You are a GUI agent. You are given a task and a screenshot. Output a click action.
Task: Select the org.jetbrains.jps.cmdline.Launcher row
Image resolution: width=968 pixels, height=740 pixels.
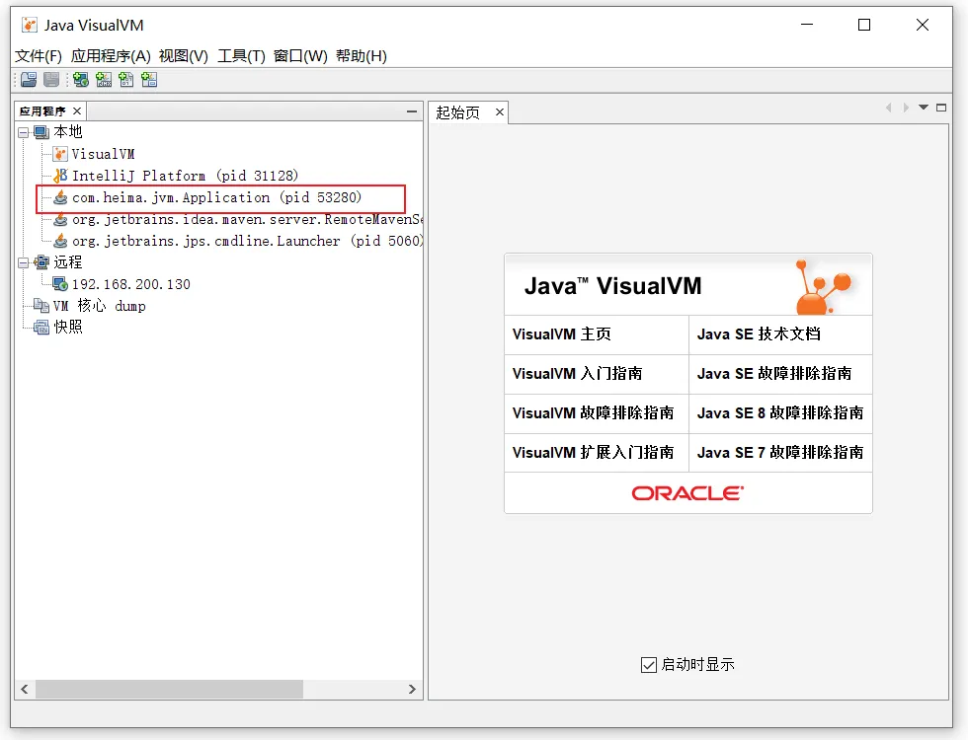point(247,241)
